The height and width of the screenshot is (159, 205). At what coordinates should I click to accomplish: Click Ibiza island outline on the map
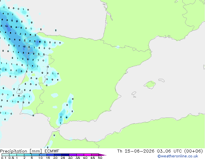tap(134, 93)
